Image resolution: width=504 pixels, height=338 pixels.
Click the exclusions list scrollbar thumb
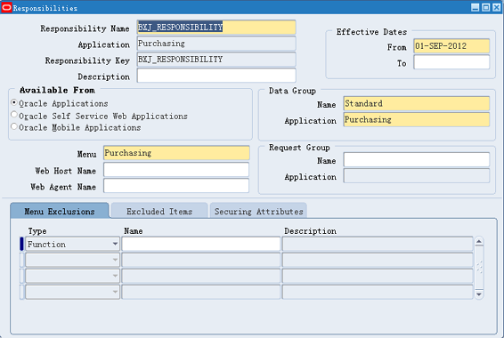pyautogui.click(x=479, y=267)
